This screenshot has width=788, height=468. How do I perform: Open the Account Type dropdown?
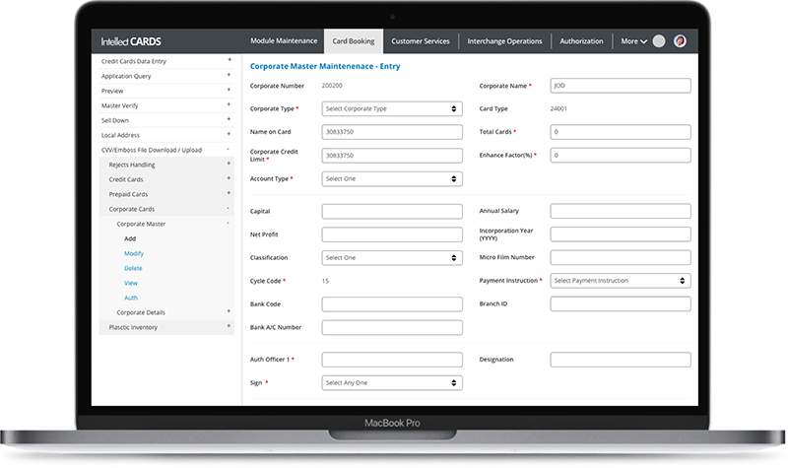pyautogui.click(x=392, y=179)
